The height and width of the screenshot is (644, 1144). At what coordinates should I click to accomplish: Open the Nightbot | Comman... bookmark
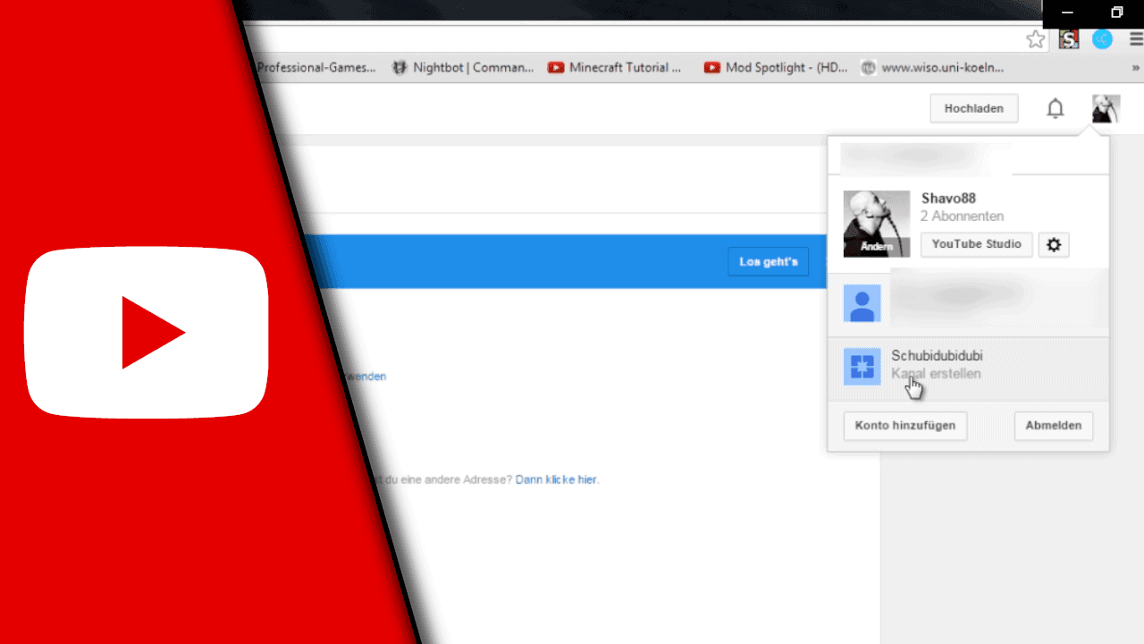[x=463, y=67]
